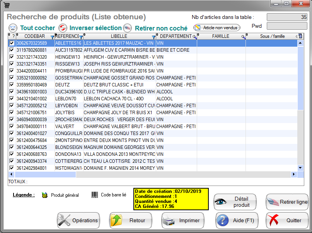Screen dimensions: 312x233
Task: Click the Imprimer printer icon
Action: pyautogui.click(x=169, y=220)
